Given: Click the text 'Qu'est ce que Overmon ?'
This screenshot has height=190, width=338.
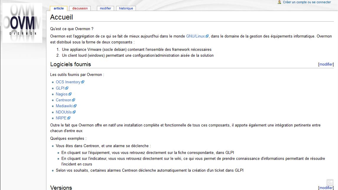Looking at the screenshot, I should [x=72, y=29].
